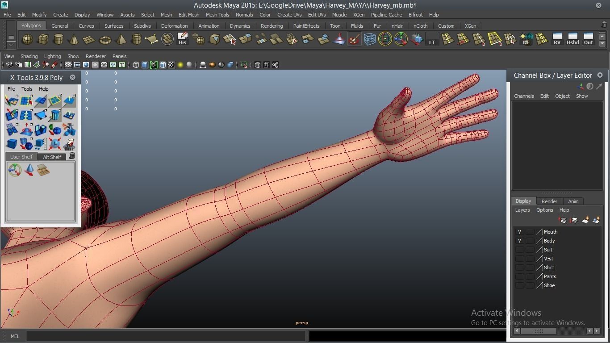Create a polygon cube from the shelf
Screen dimensions: 610x343
(43, 39)
